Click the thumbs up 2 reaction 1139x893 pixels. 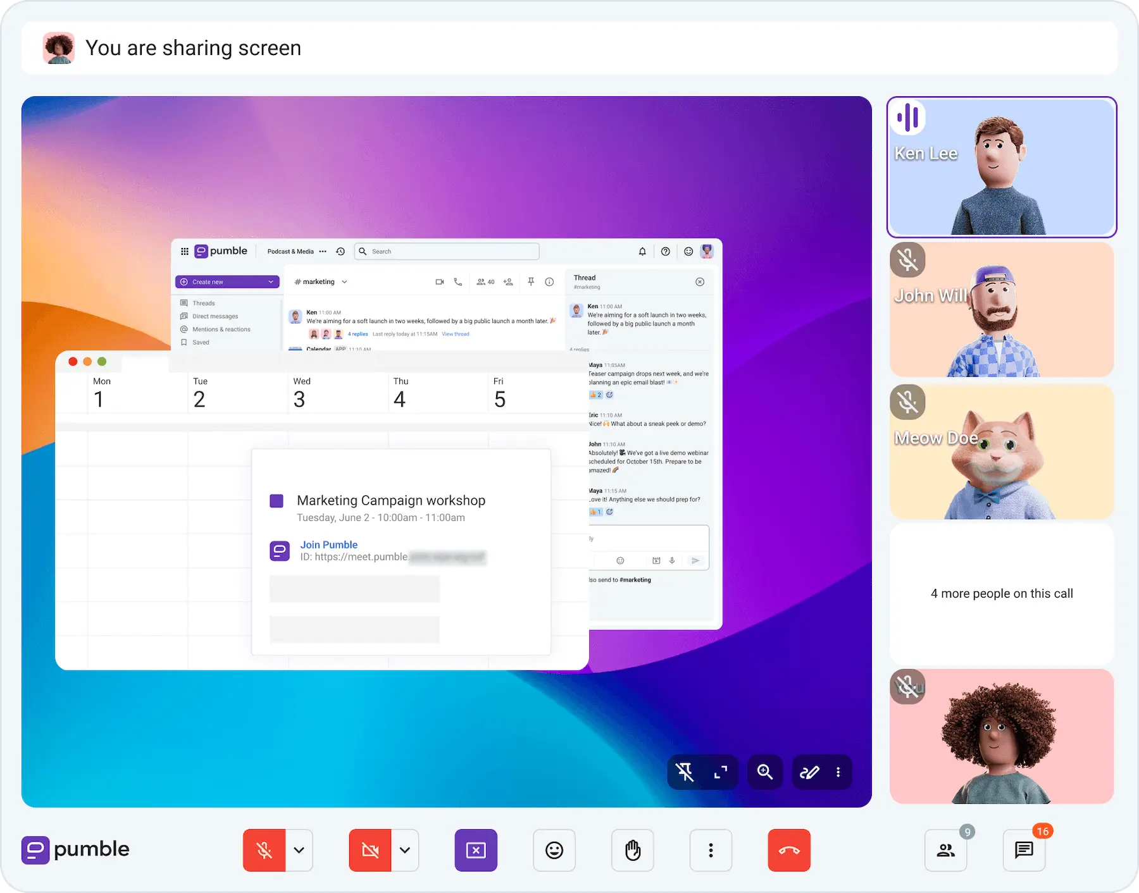[x=596, y=395]
